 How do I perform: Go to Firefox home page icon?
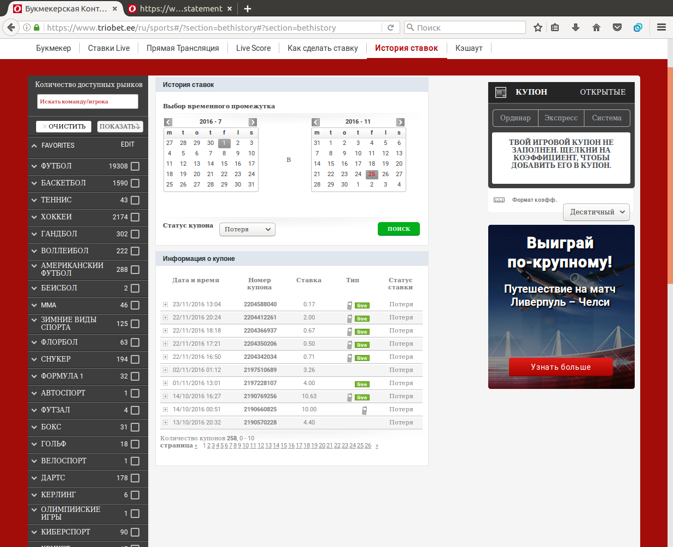click(x=596, y=27)
